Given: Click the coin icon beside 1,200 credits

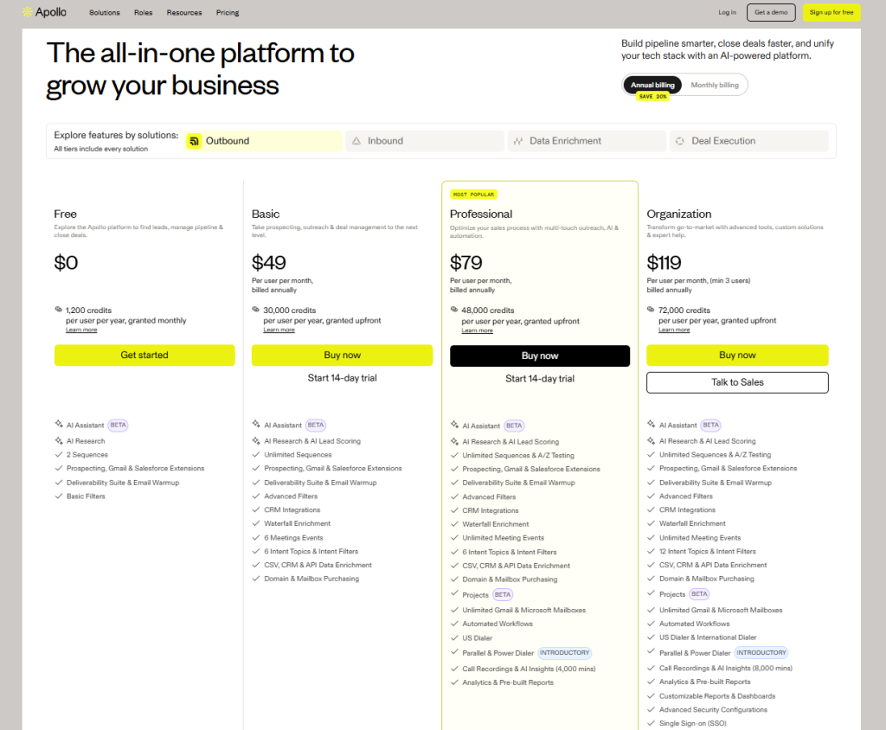Looking at the screenshot, I should [56, 310].
